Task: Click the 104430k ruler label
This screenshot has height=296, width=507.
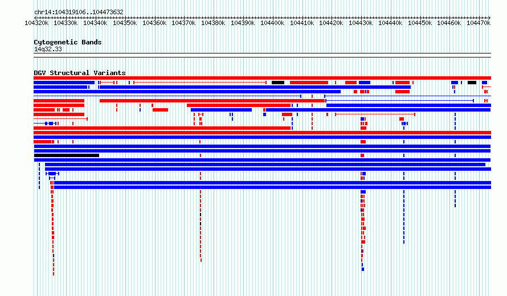Action: click(361, 23)
